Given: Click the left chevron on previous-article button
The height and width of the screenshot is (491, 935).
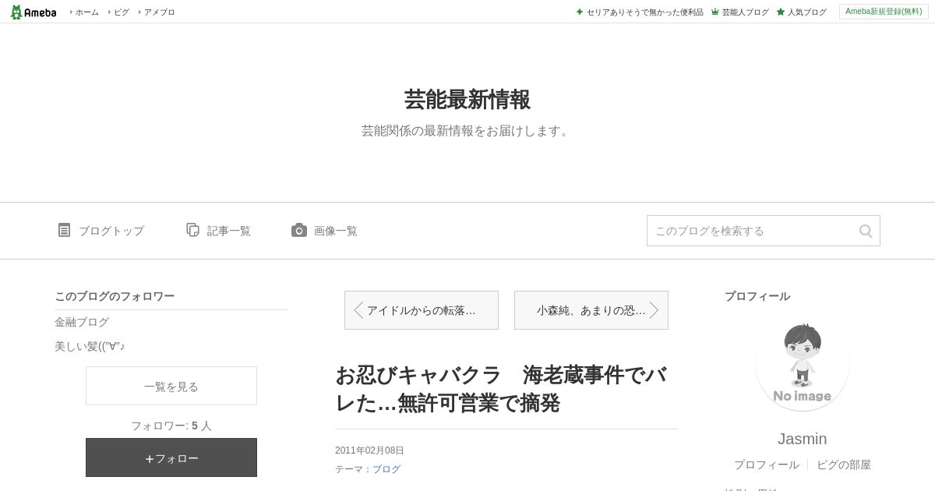Looking at the screenshot, I should tap(358, 310).
